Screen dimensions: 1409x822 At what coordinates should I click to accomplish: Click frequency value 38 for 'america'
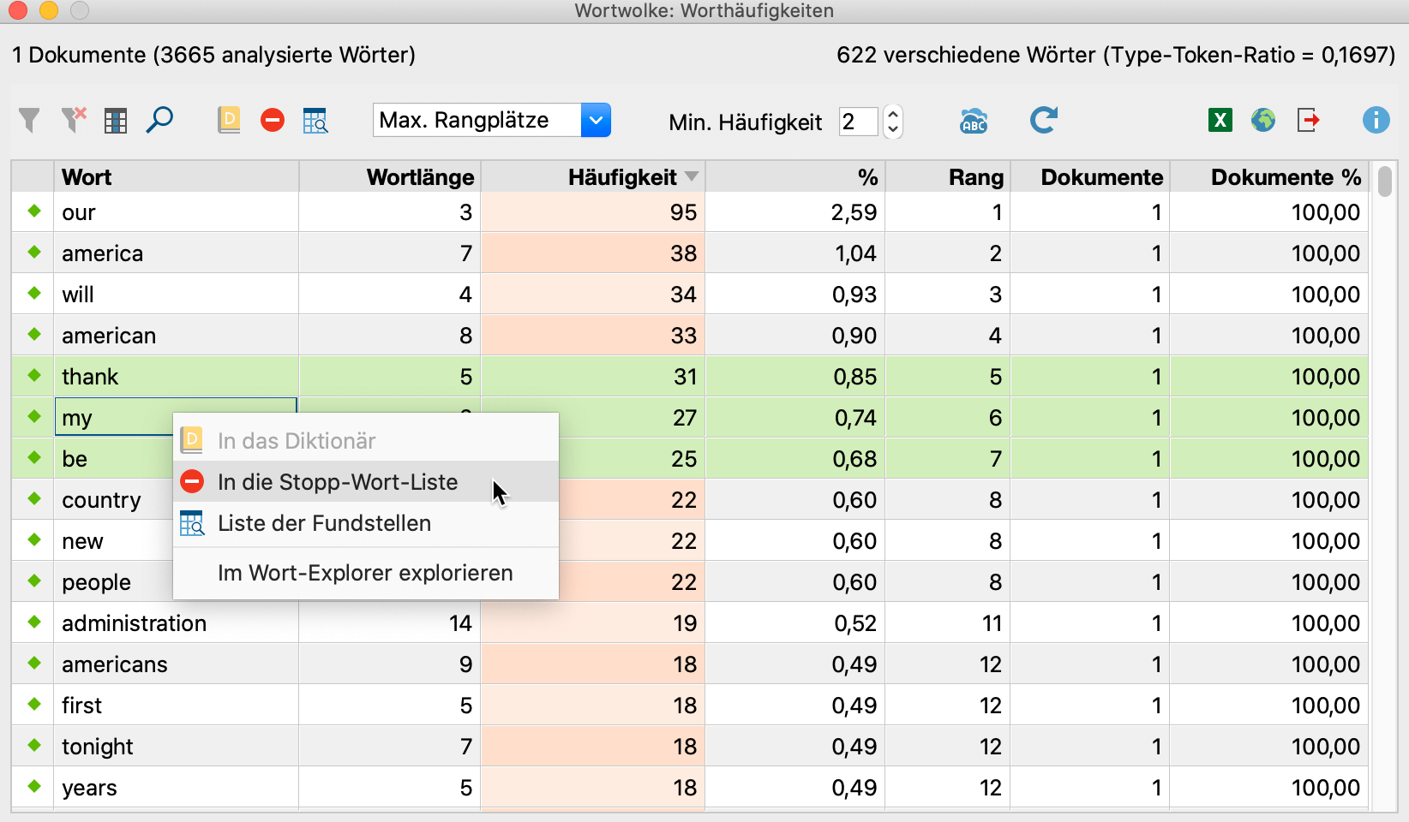point(593,253)
